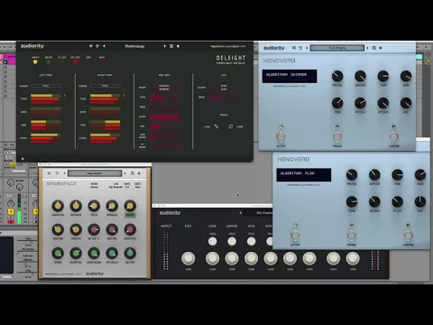
Task: Click the undo icon in Grainspace toolbar
Action: click(x=57, y=173)
